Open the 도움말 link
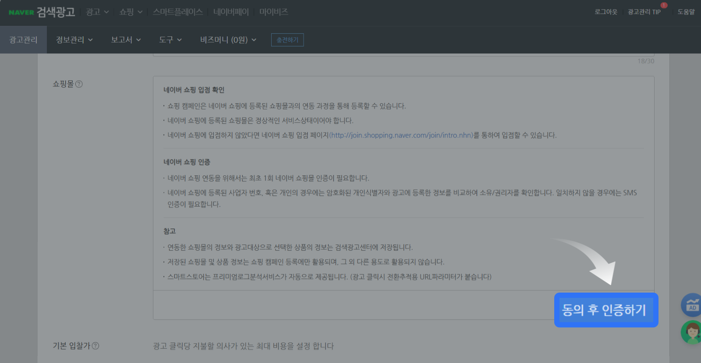Screen dimensions: 701x363 (x=686, y=12)
